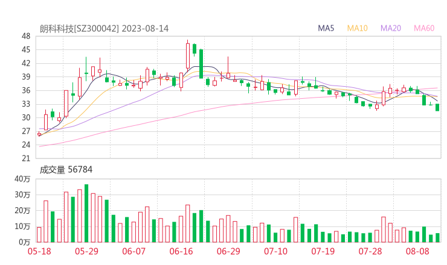
Task: Click the 21 price axis label
Action: pos(26,158)
